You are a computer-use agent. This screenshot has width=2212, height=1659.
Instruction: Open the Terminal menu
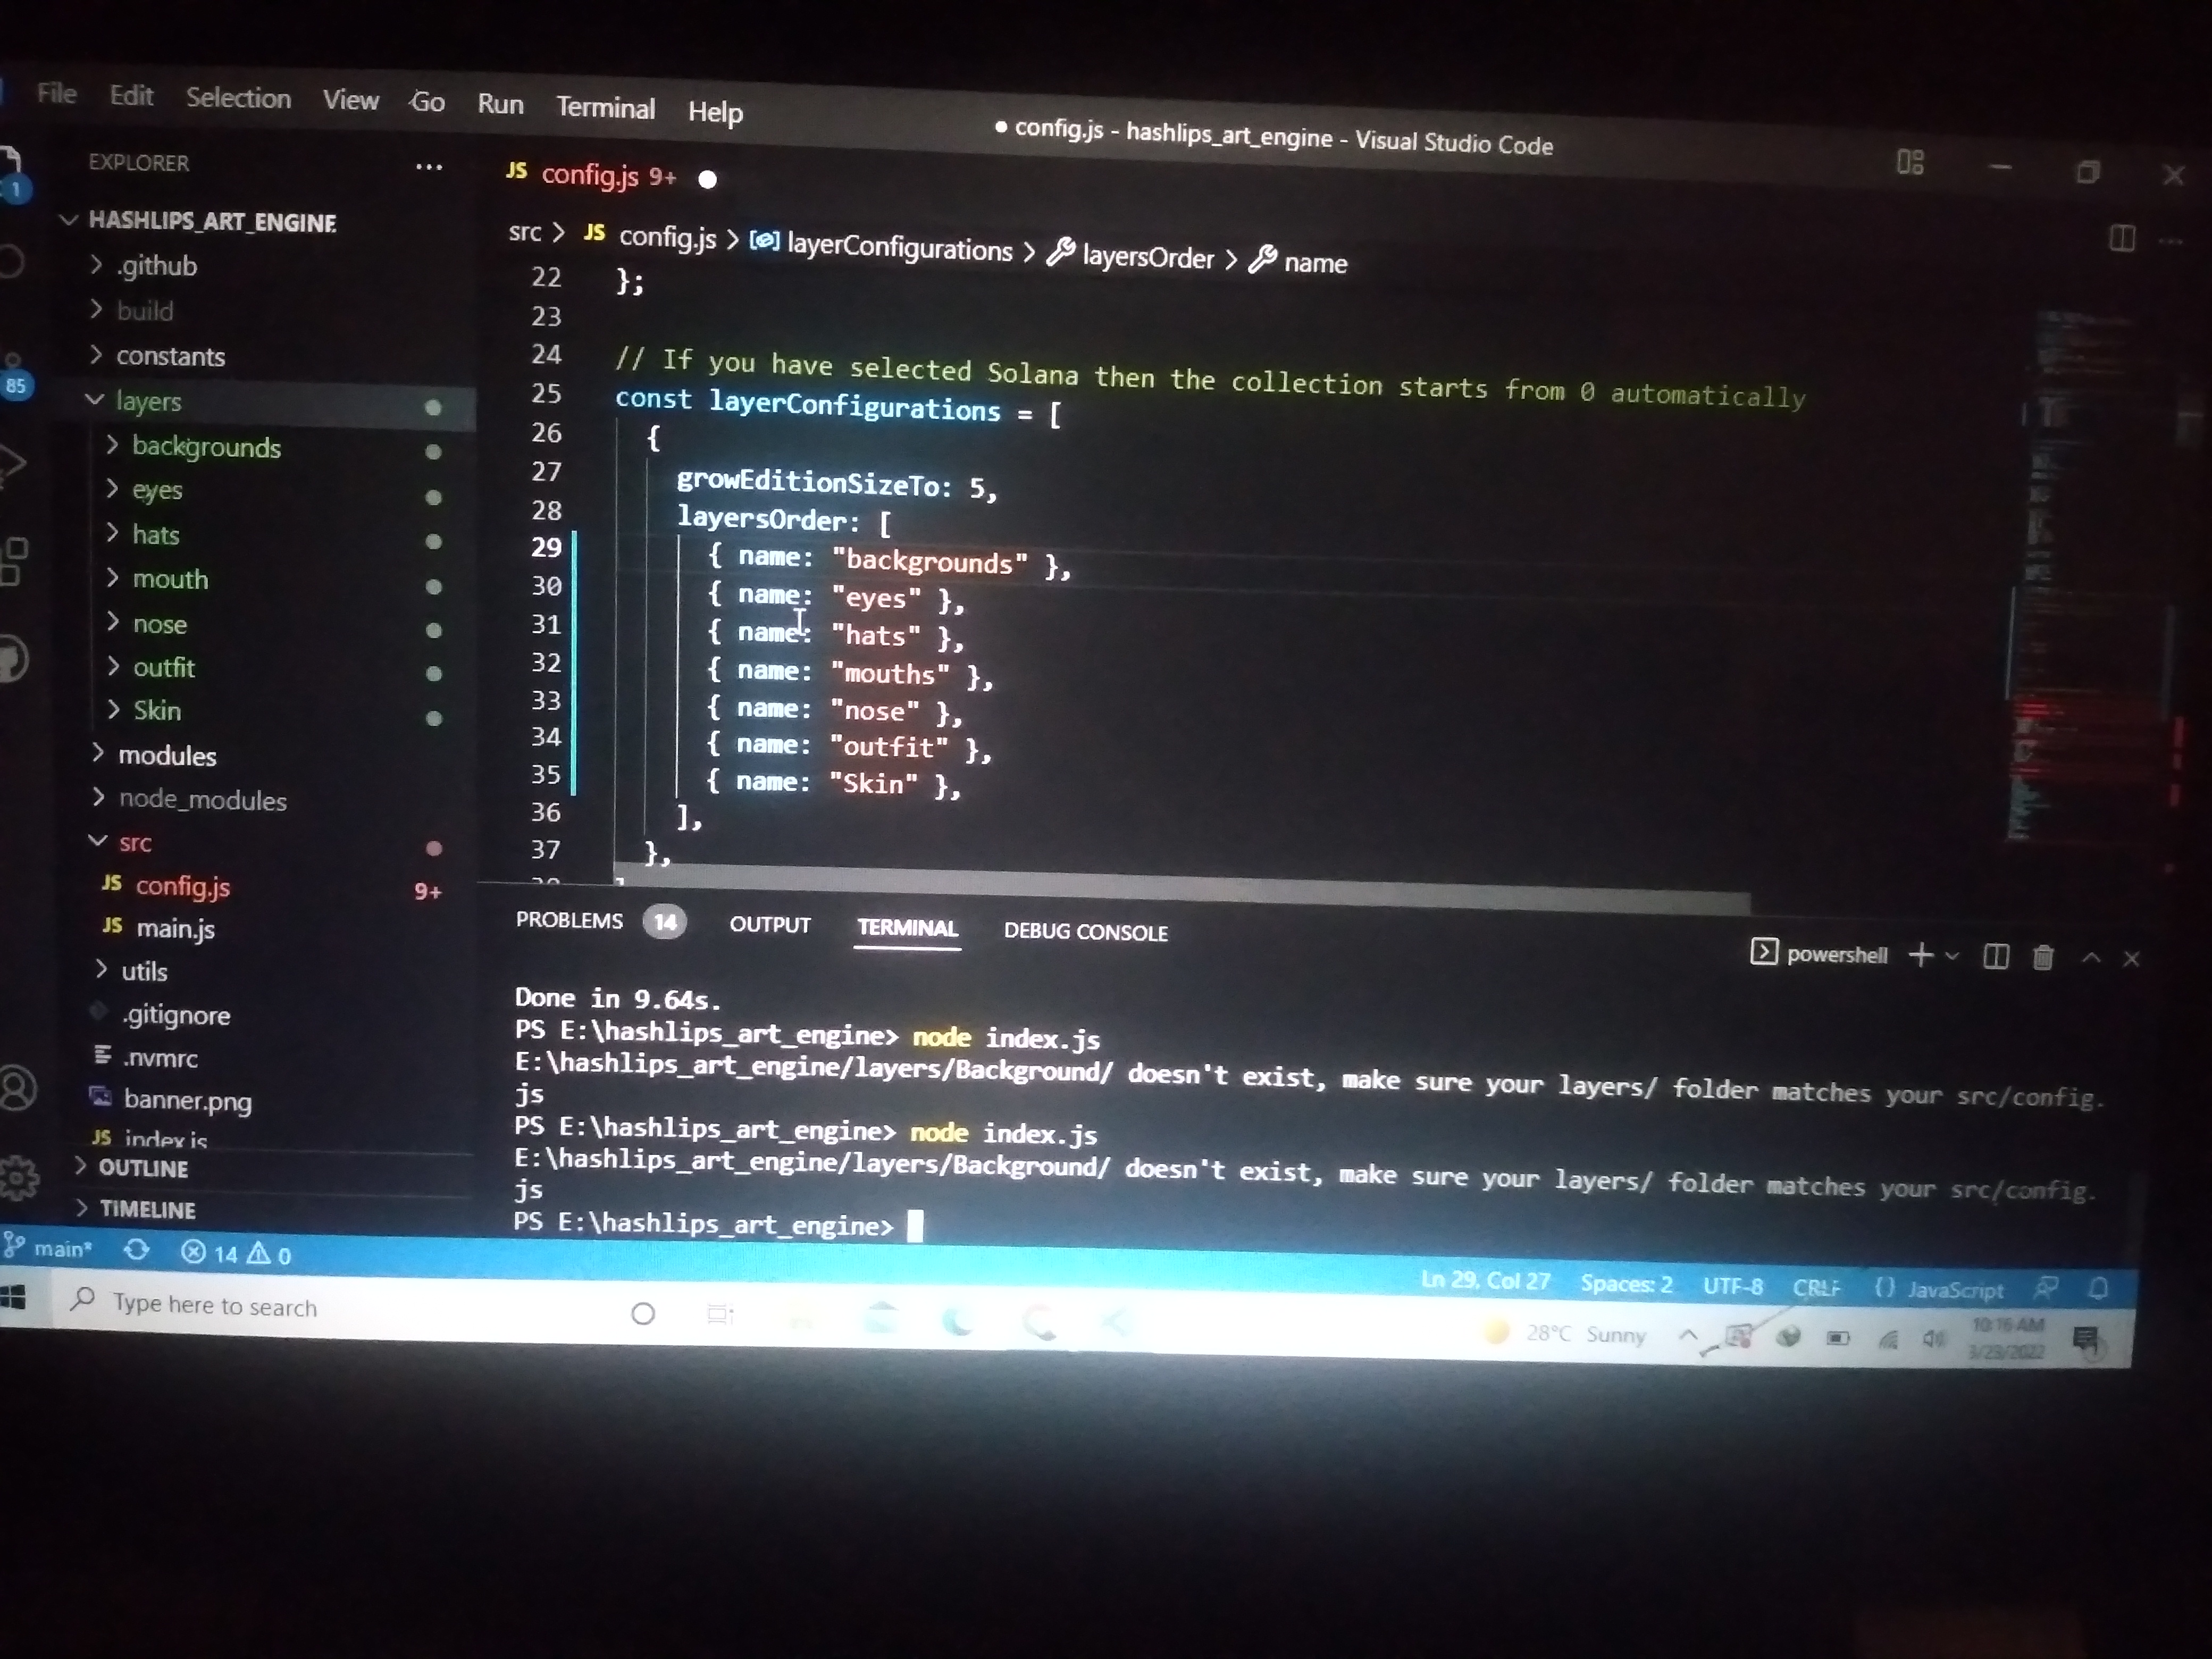pos(605,107)
